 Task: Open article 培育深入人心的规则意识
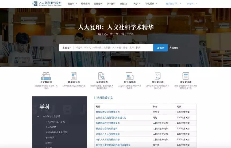click(108, 134)
